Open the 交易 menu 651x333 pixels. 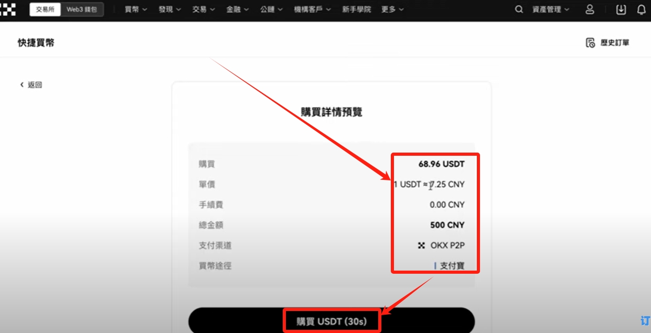[x=203, y=9]
